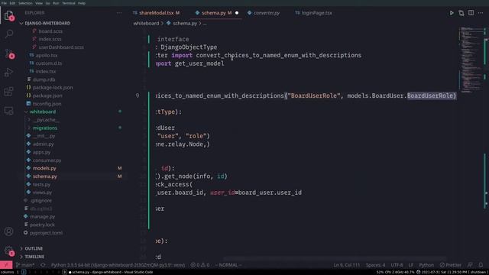Open the Source Control view icon
Viewport: 489px width, 275px height.
9,53
